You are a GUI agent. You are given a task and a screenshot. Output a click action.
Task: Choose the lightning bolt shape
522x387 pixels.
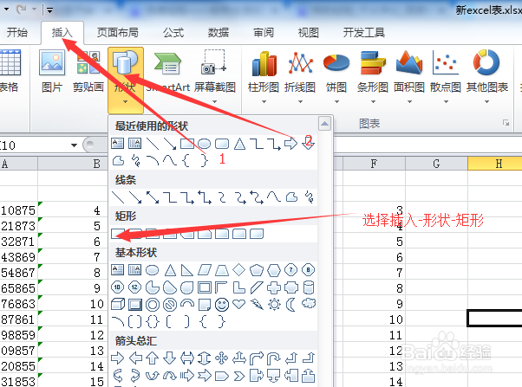point(257,304)
